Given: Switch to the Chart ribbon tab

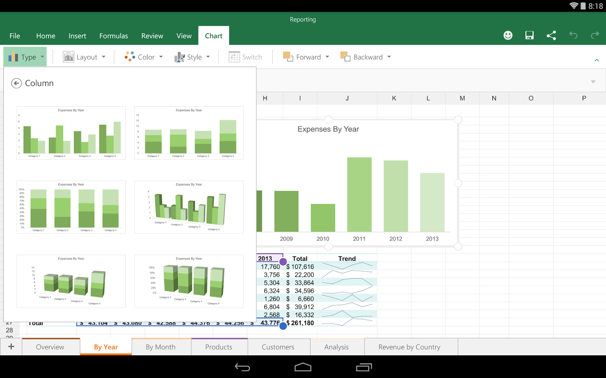Looking at the screenshot, I should point(213,36).
